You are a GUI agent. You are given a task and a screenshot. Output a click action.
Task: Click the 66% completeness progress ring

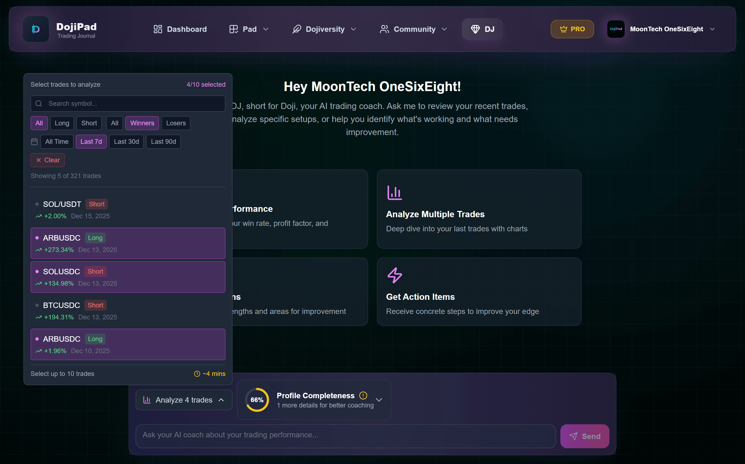pos(257,400)
